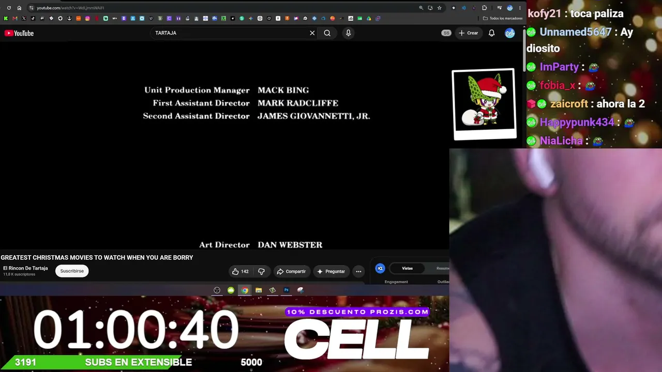Open the TikTok bookmark
The width and height of the screenshot is (662, 372).
tap(33, 19)
